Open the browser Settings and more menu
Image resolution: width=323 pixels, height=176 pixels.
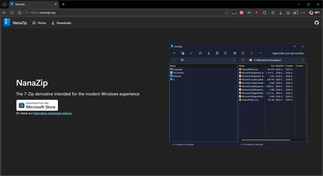tap(303, 13)
